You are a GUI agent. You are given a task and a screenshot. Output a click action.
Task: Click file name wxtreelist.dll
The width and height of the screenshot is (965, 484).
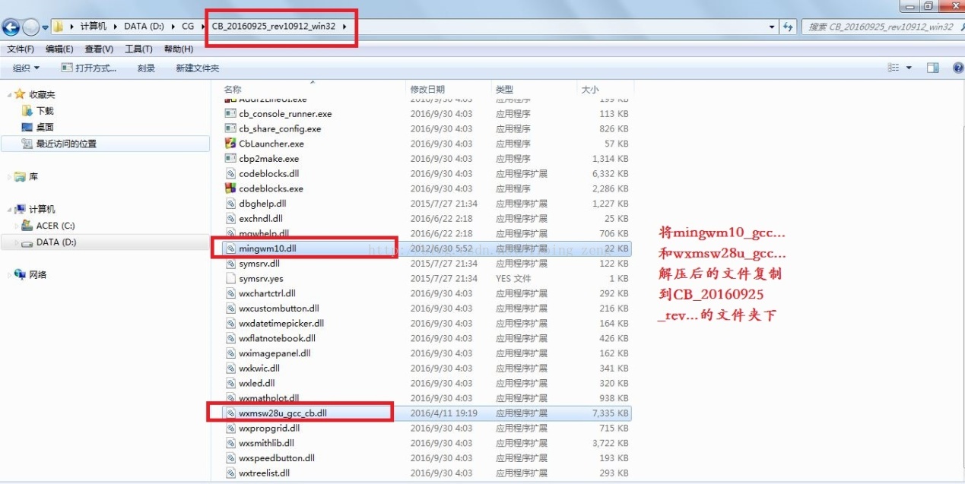264,473
